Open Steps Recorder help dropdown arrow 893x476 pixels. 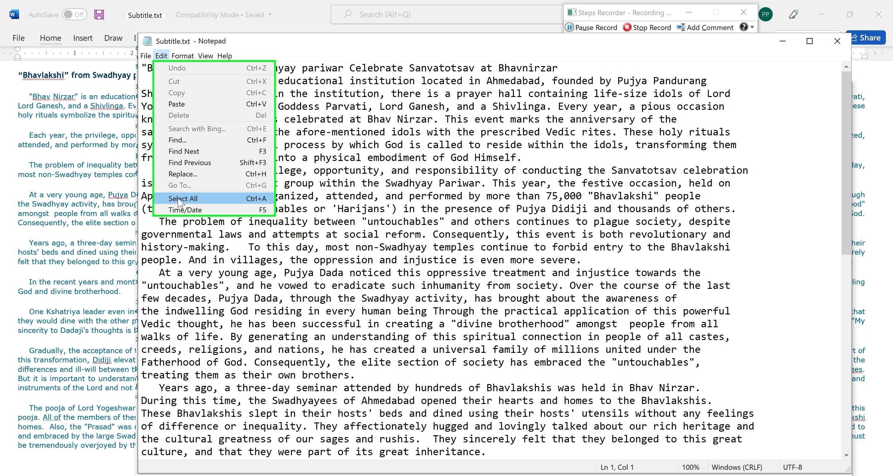coord(752,27)
